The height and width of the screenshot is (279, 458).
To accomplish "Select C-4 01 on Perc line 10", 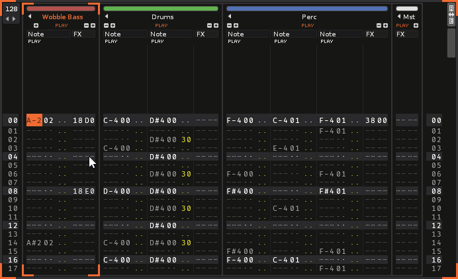I will coord(286,208).
